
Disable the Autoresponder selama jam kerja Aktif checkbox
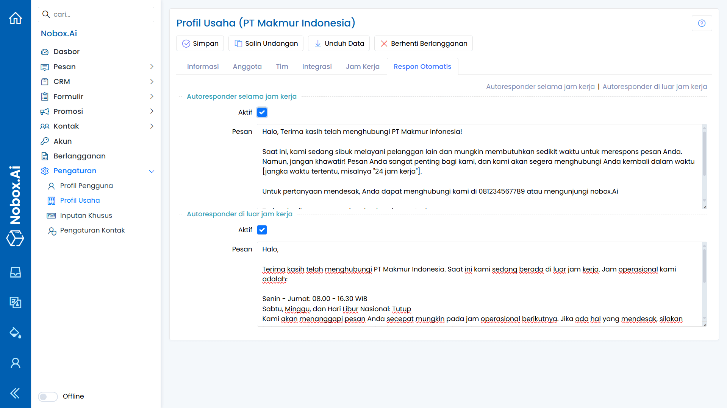coord(262,112)
